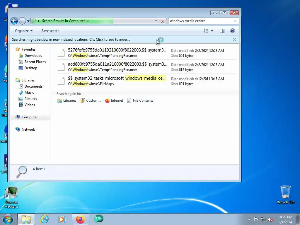The width and height of the screenshot is (300, 225).
Task: Open the Action Center flag icon
Action: pyautogui.click(x=256, y=219)
